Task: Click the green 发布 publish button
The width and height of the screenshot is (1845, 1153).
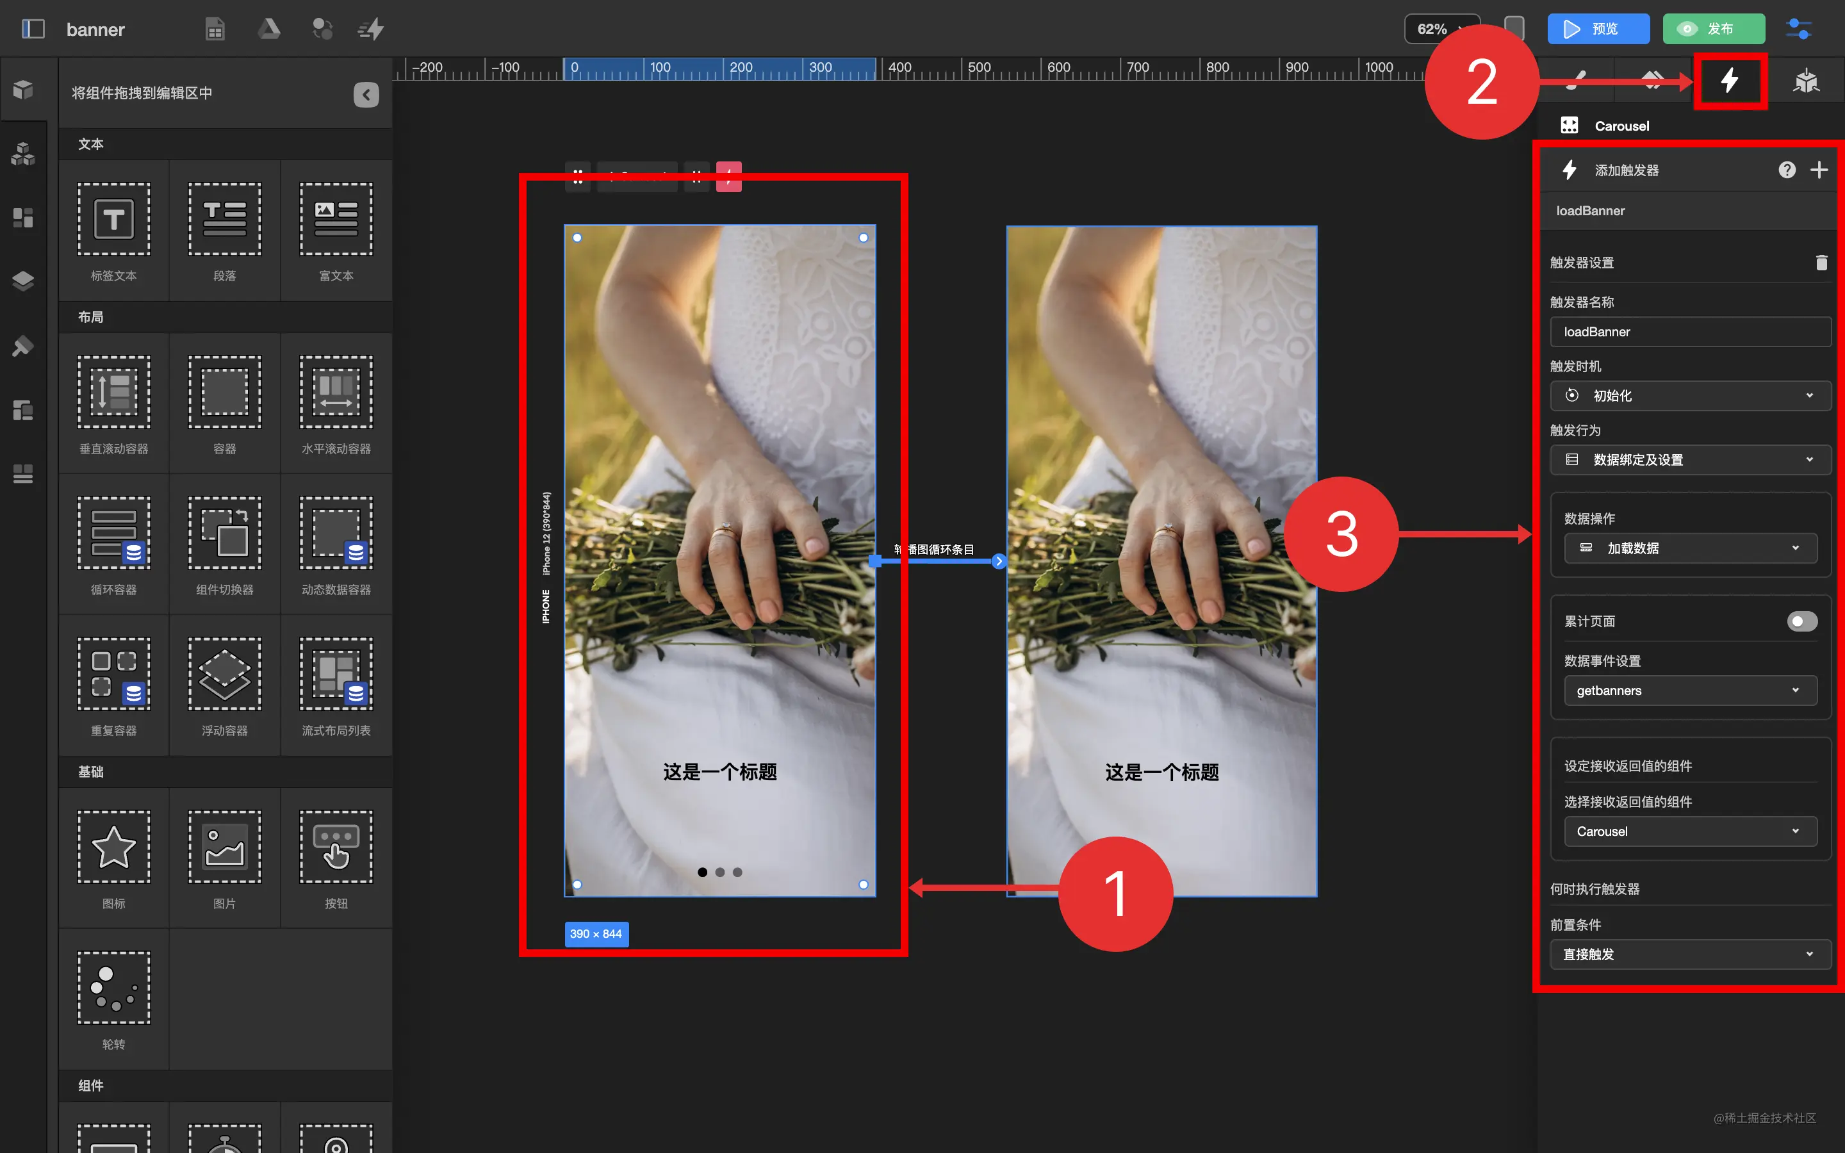Action: click(x=1712, y=29)
